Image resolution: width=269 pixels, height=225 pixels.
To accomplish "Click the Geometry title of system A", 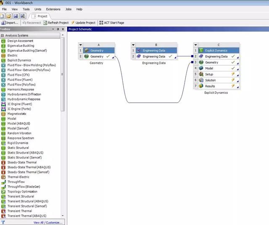I will click(x=99, y=50).
